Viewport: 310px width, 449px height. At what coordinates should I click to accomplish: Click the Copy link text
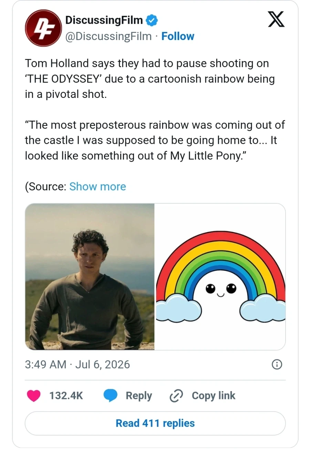click(x=214, y=396)
